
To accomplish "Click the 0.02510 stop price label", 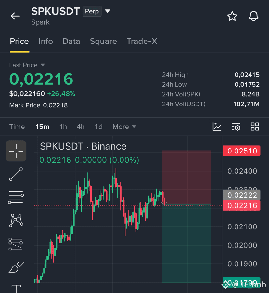I will (x=242, y=151).
